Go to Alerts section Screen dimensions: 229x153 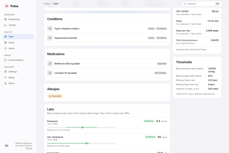[x=18, y=48]
